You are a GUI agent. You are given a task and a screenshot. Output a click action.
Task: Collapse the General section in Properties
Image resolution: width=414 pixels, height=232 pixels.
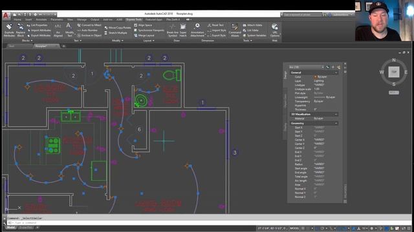336,73
